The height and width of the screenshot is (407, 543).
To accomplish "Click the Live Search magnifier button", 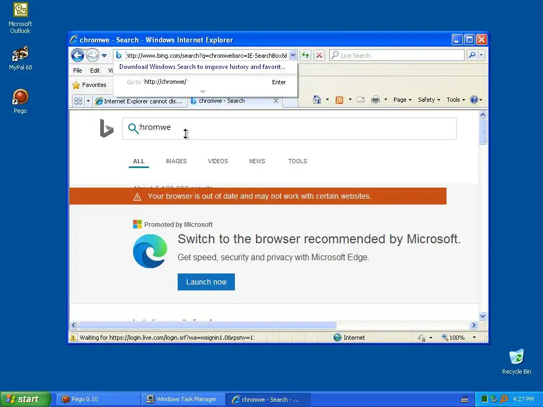I will 471,55.
